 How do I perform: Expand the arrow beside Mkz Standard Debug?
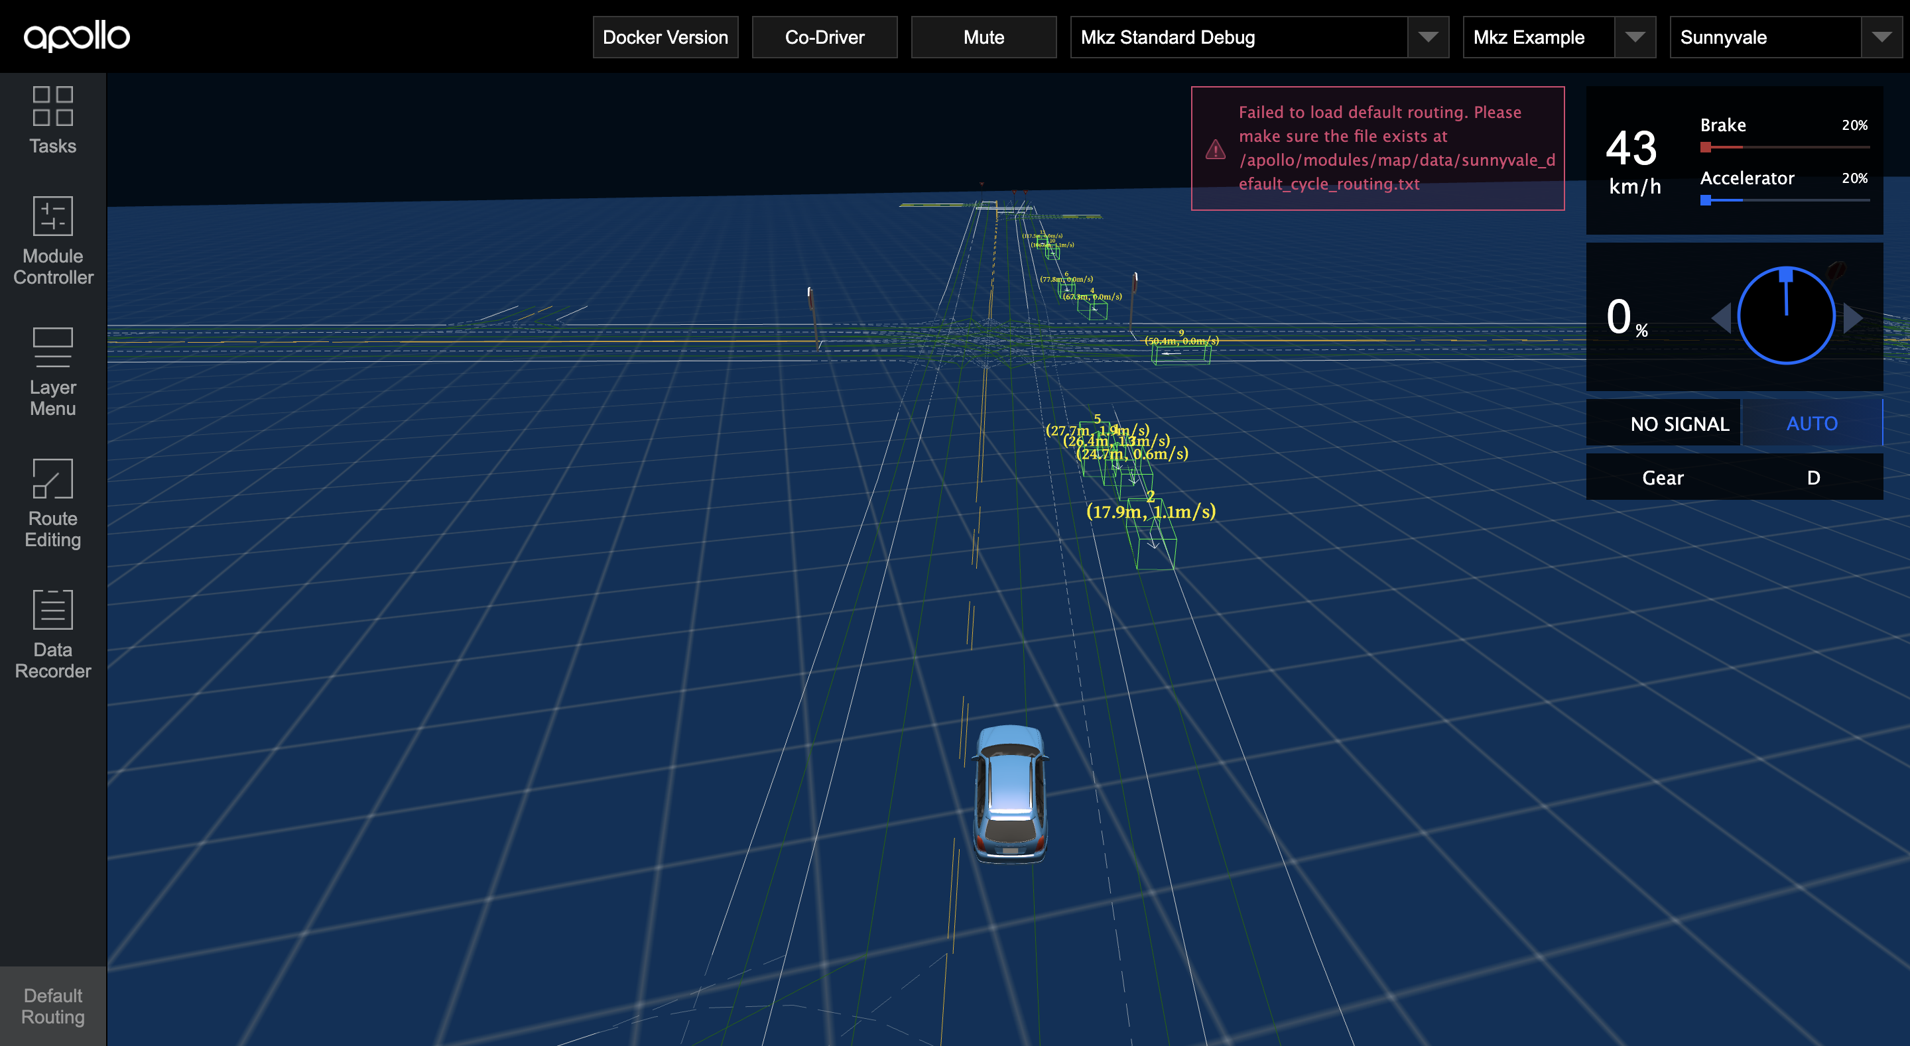1428,37
